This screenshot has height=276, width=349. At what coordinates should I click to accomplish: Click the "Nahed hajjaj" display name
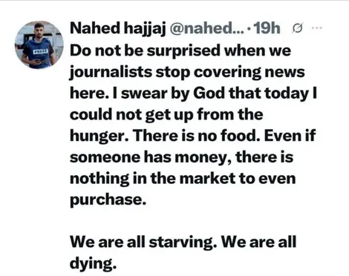coord(118,28)
